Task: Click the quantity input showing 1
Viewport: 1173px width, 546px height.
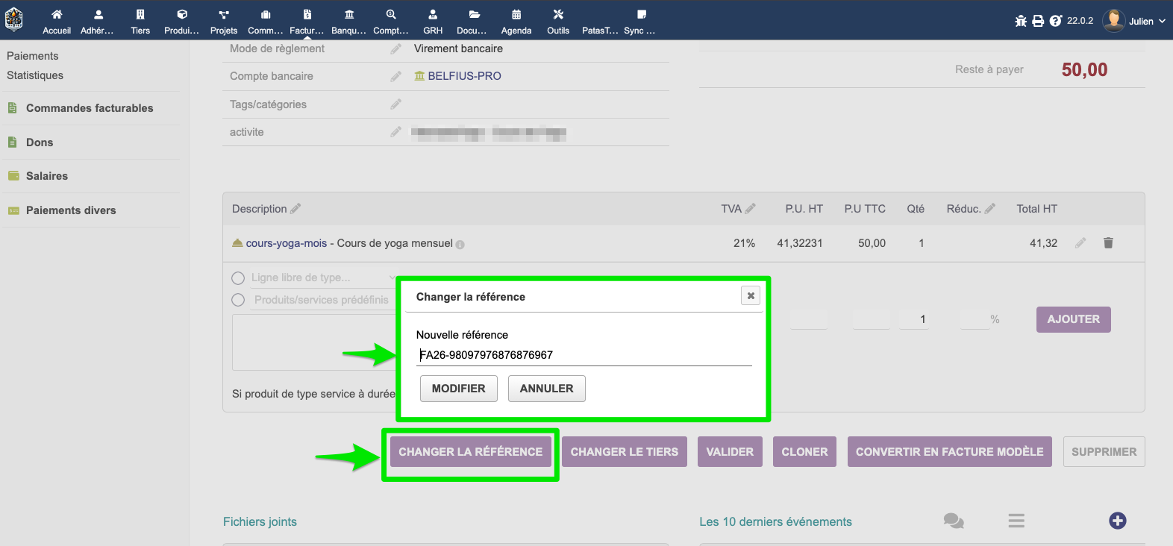Action: (914, 319)
